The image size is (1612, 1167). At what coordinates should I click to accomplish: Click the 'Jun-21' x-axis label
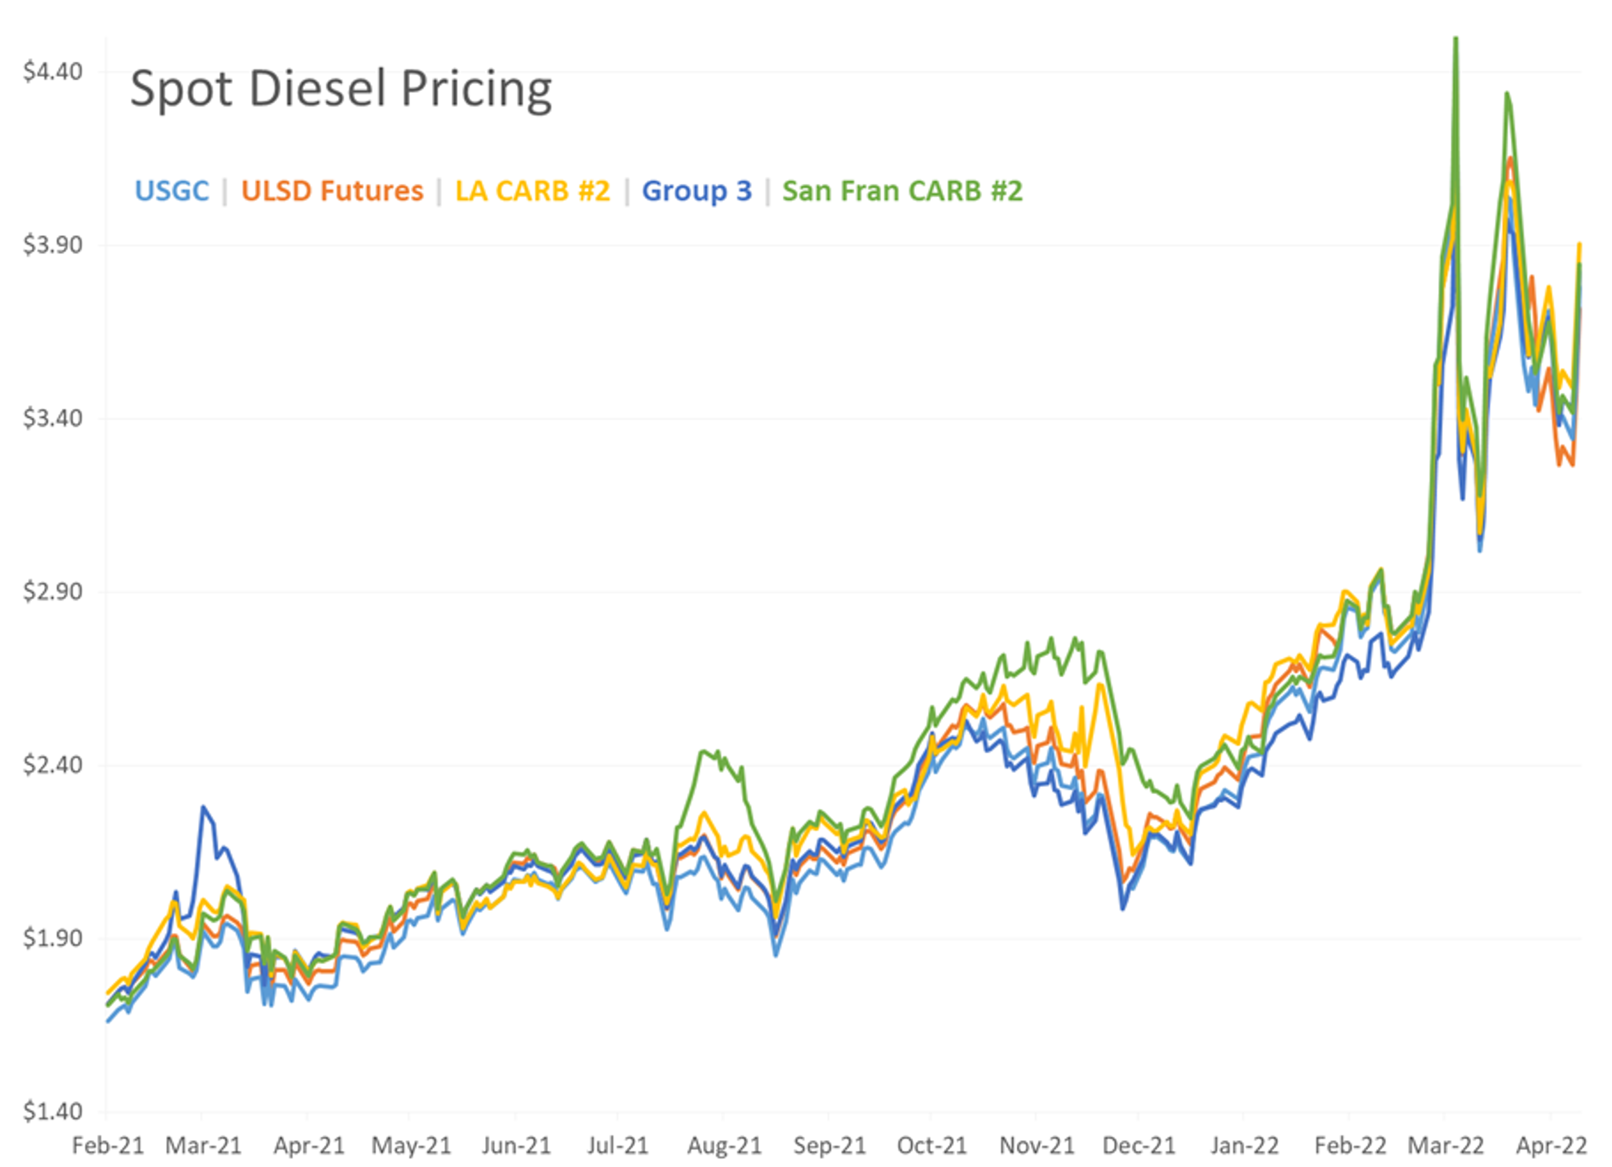click(x=516, y=1146)
